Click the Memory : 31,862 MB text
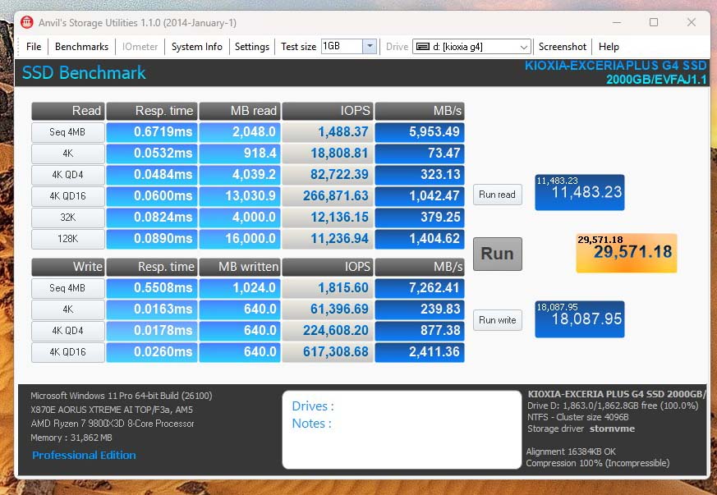The height and width of the screenshot is (495, 717). click(x=71, y=438)
